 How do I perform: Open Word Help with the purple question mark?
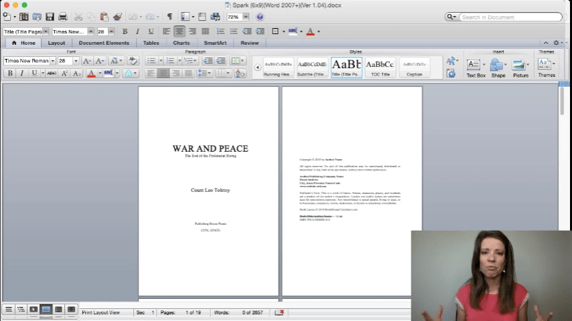click(260, 17)
